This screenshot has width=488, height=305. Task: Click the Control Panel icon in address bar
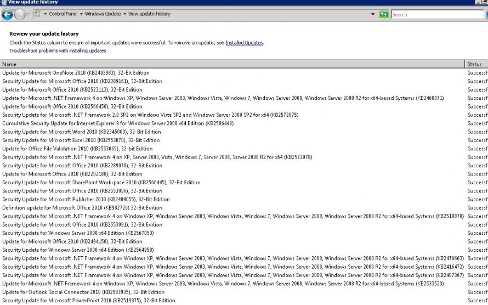(38, 14)
